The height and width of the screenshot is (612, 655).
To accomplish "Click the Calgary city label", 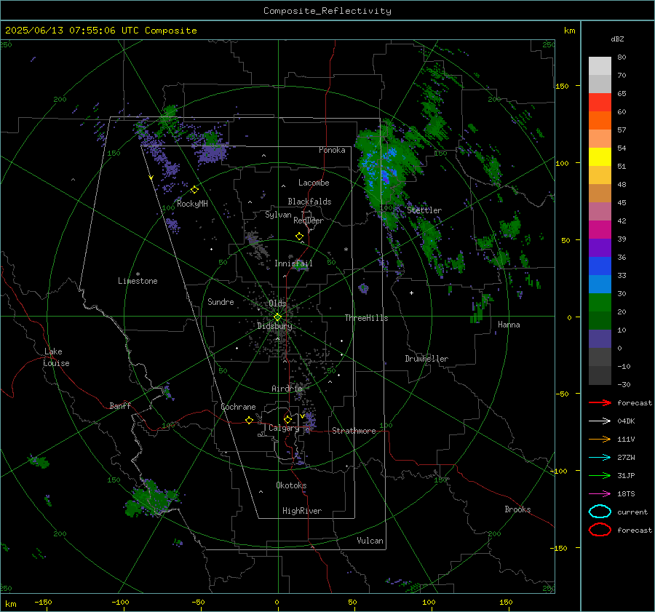I will (x=284, y=428).
